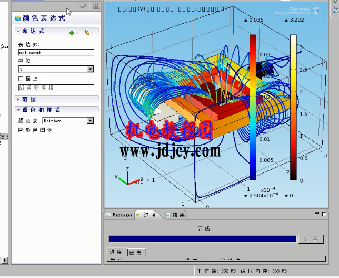This screenshot has width=339, height=278.
Task: Open the dropdown arrow beside green plus icon
Action: click(x=77, y=33)
